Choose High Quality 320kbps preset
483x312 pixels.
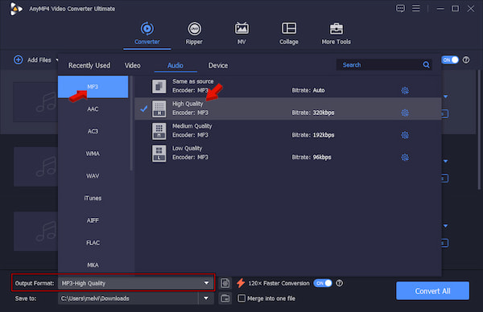pyautogui.click(x=287, y=109)
